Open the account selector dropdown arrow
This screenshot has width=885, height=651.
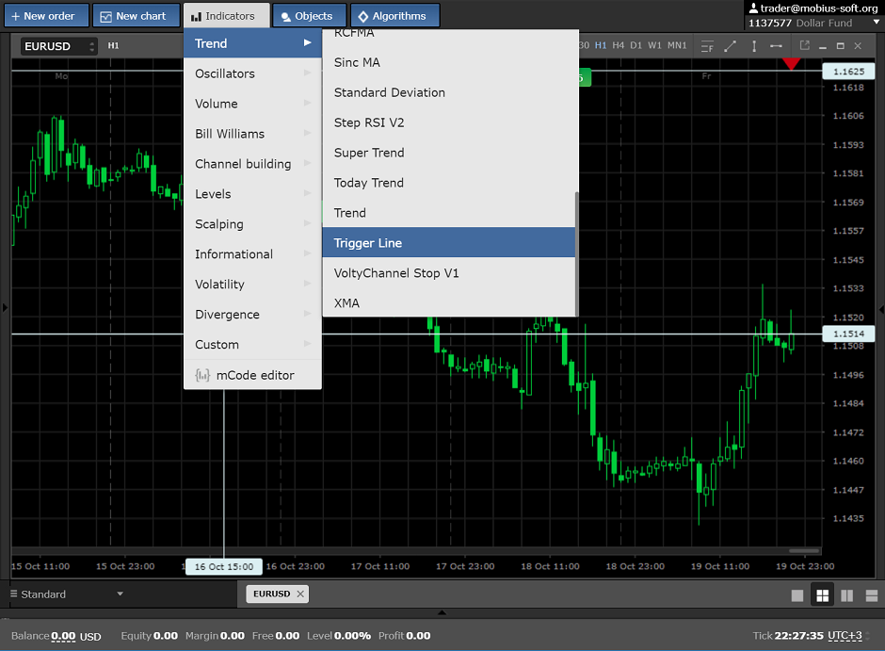coord(877,23)
